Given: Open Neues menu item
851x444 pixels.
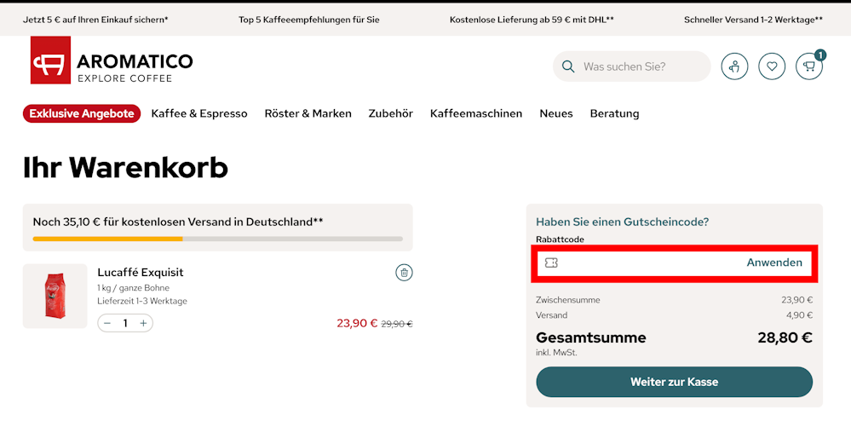Looking at the screenshot, I should pyautogui.click(x=556, y=113).
